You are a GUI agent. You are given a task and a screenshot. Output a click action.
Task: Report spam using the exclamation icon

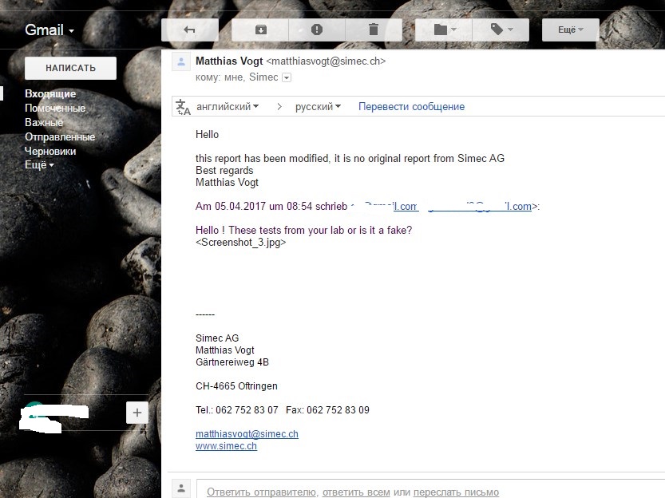click(x=317, y=30)
